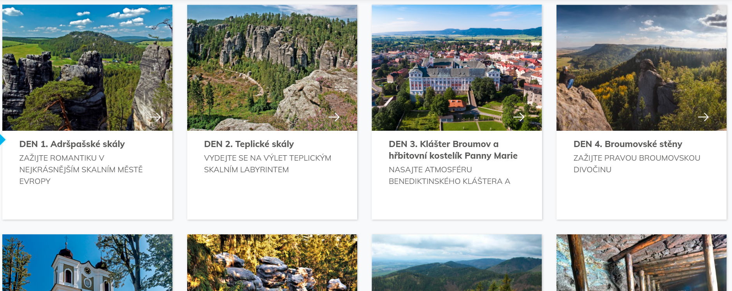Click the arrow icon on Broumovské stěny image

click(x=703, y=117)
